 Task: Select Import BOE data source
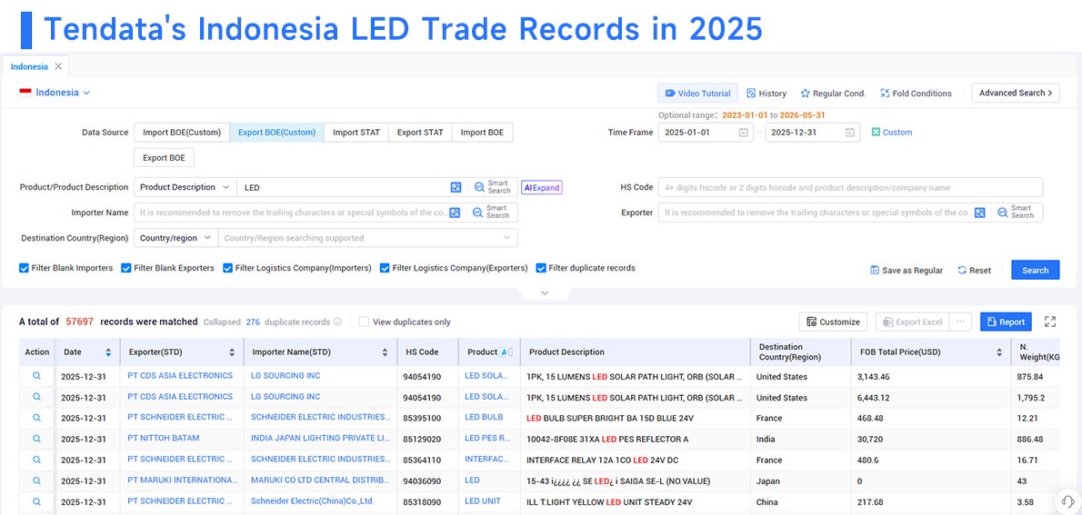pos(482,133)
